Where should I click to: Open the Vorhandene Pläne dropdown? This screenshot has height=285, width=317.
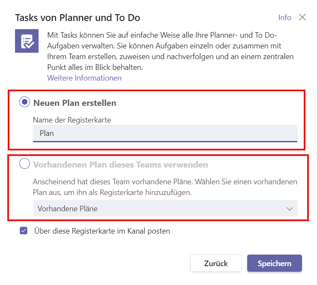(x=165, y=208)
